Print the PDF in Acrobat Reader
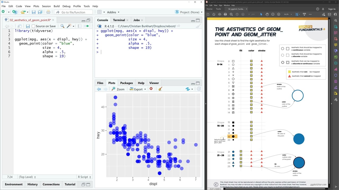The width and height of the screenshot is (339, 190). (x=225, y=14)
